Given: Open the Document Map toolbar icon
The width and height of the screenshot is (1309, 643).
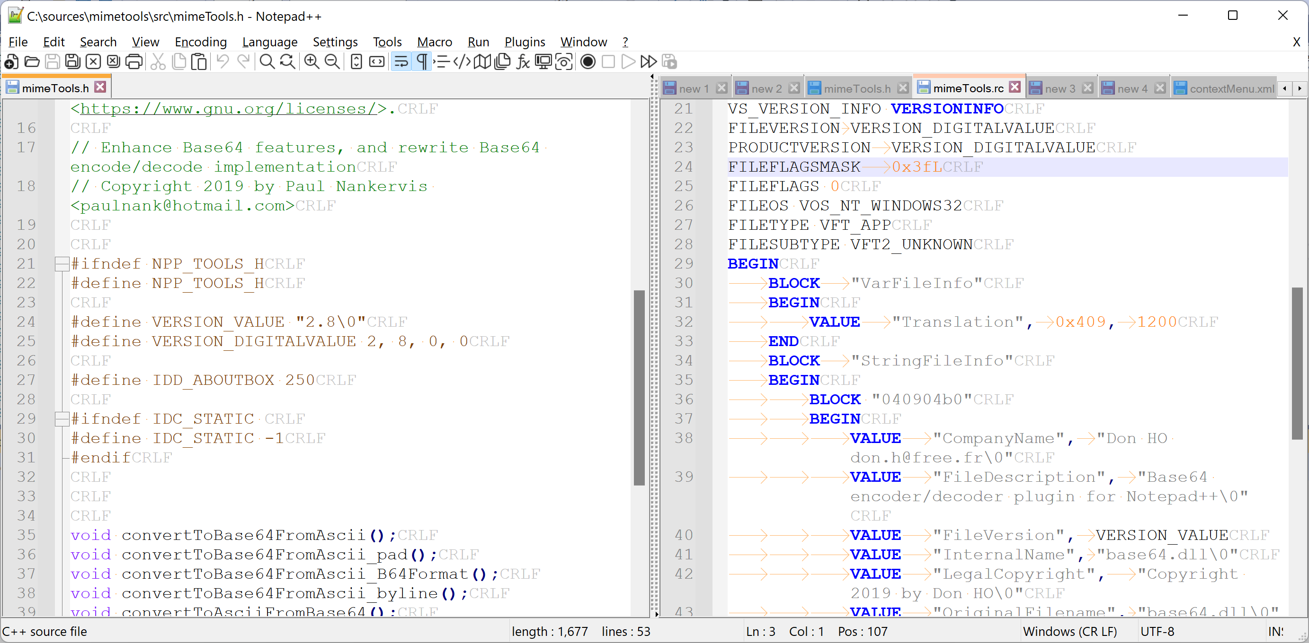Looking at the screenshot, I should (x=482, y=61).
